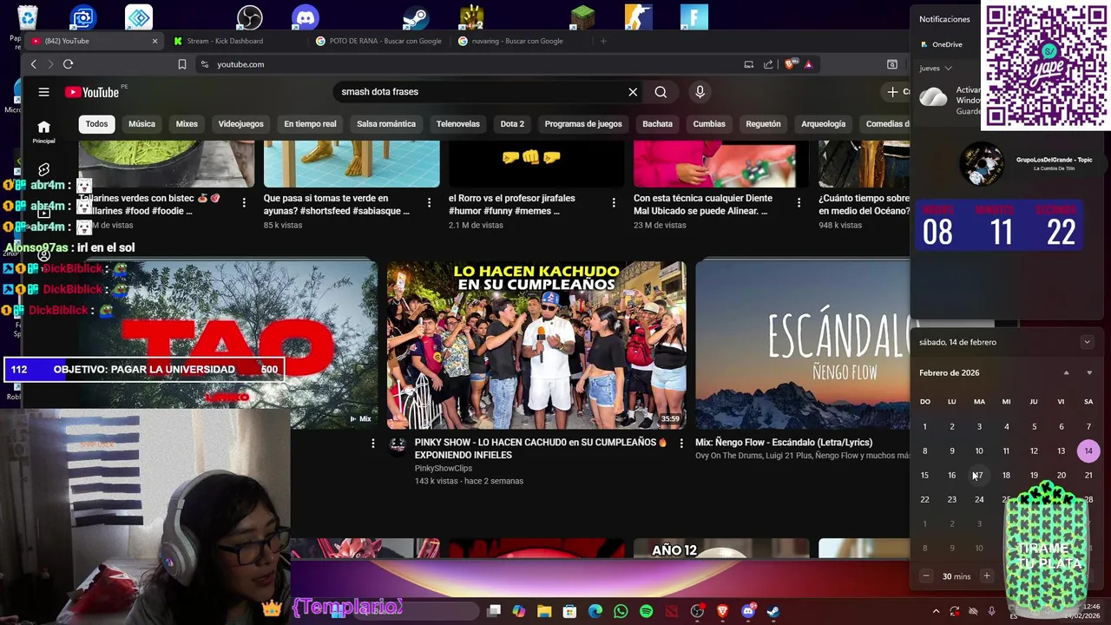The width and height of the screenshot is (1111, 625).
Task: Open a new browser tab
Action: pyautogui.click(x=603, y=41)
